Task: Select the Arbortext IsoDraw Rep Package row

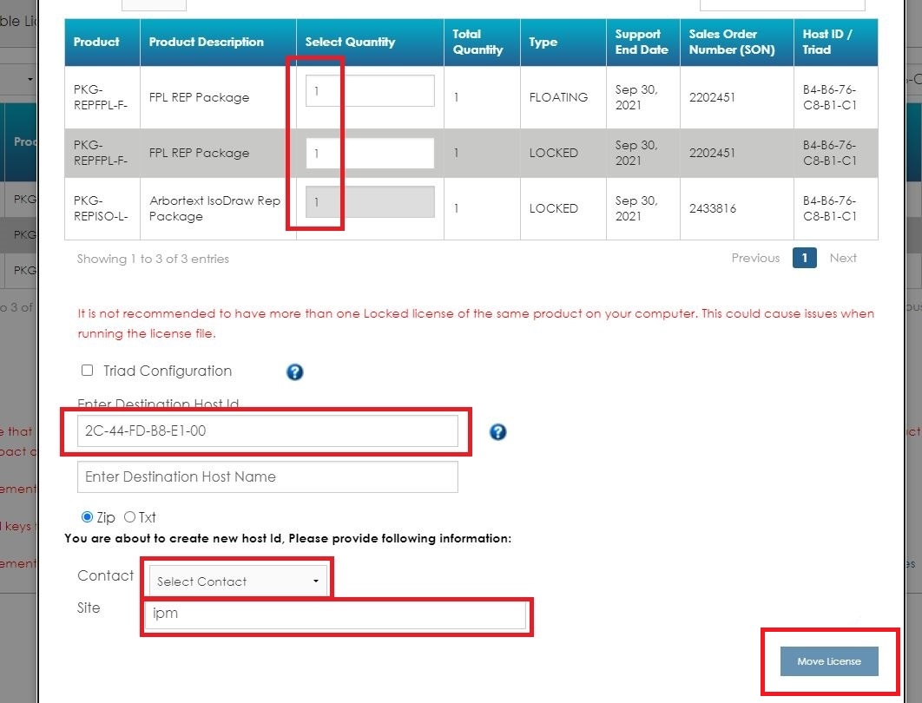Action: (x=214, y=208)
